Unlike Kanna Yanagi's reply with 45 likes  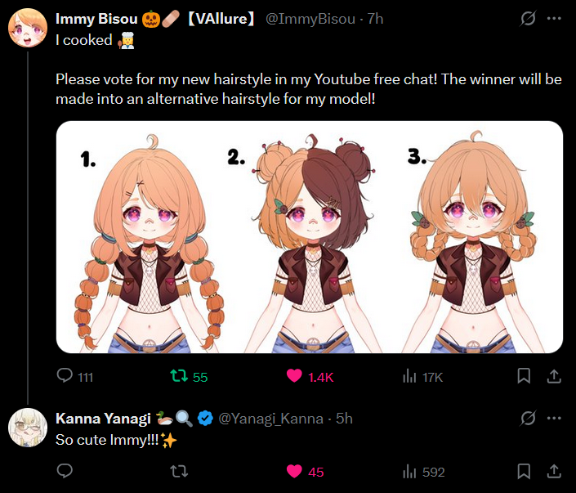[293, 471]
